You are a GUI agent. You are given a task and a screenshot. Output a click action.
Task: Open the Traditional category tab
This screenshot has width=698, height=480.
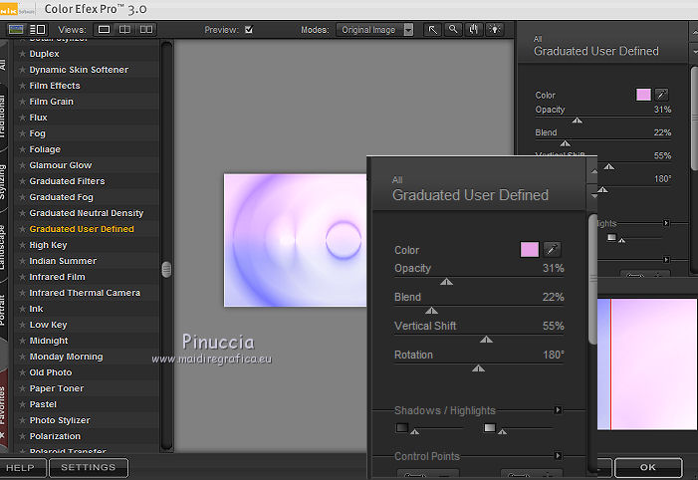[3, 117]
